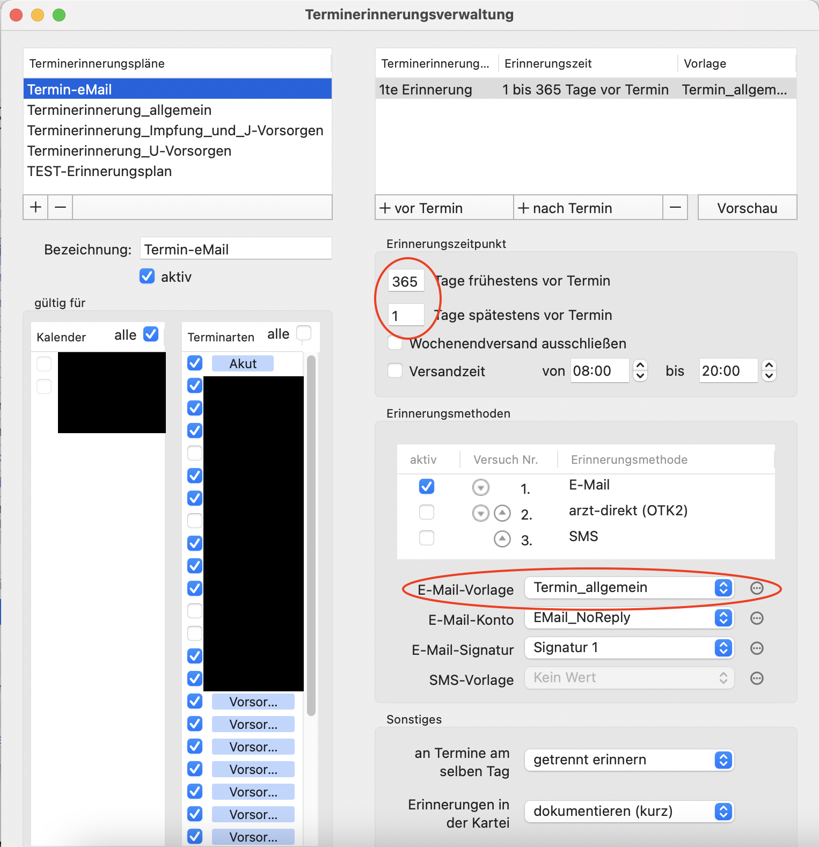Open the E-Mail-Konto dropdown EMail_NoReply

[629, 618]
